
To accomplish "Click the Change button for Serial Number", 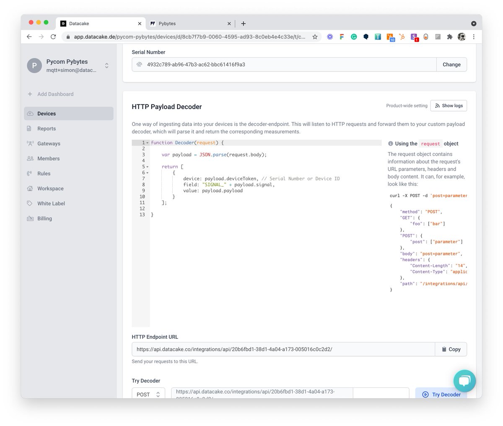I will pos(451,65).
